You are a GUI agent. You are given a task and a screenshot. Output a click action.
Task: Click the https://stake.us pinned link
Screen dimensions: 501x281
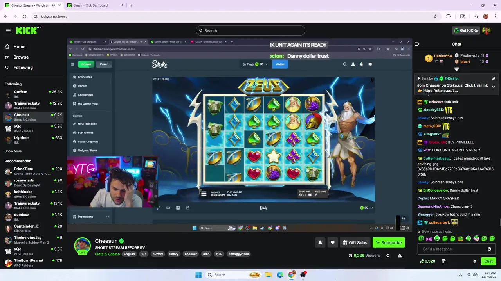(440, 91)
